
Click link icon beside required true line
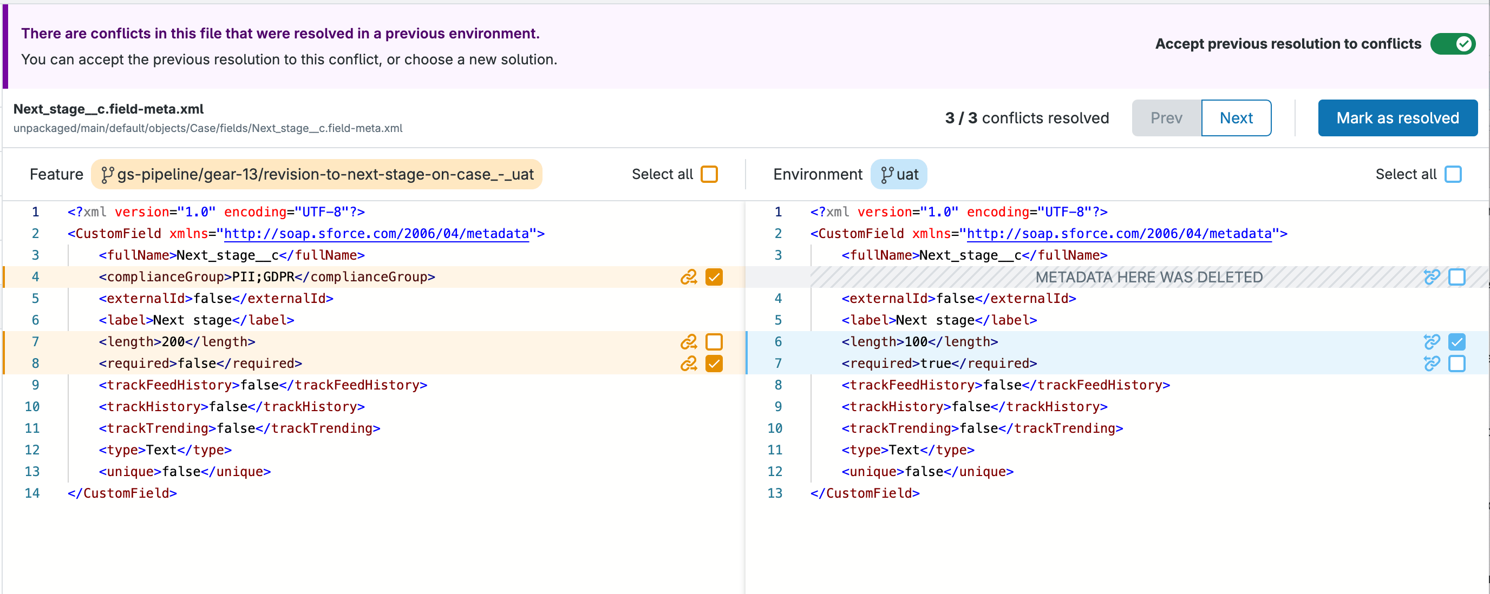[1431, 364]
